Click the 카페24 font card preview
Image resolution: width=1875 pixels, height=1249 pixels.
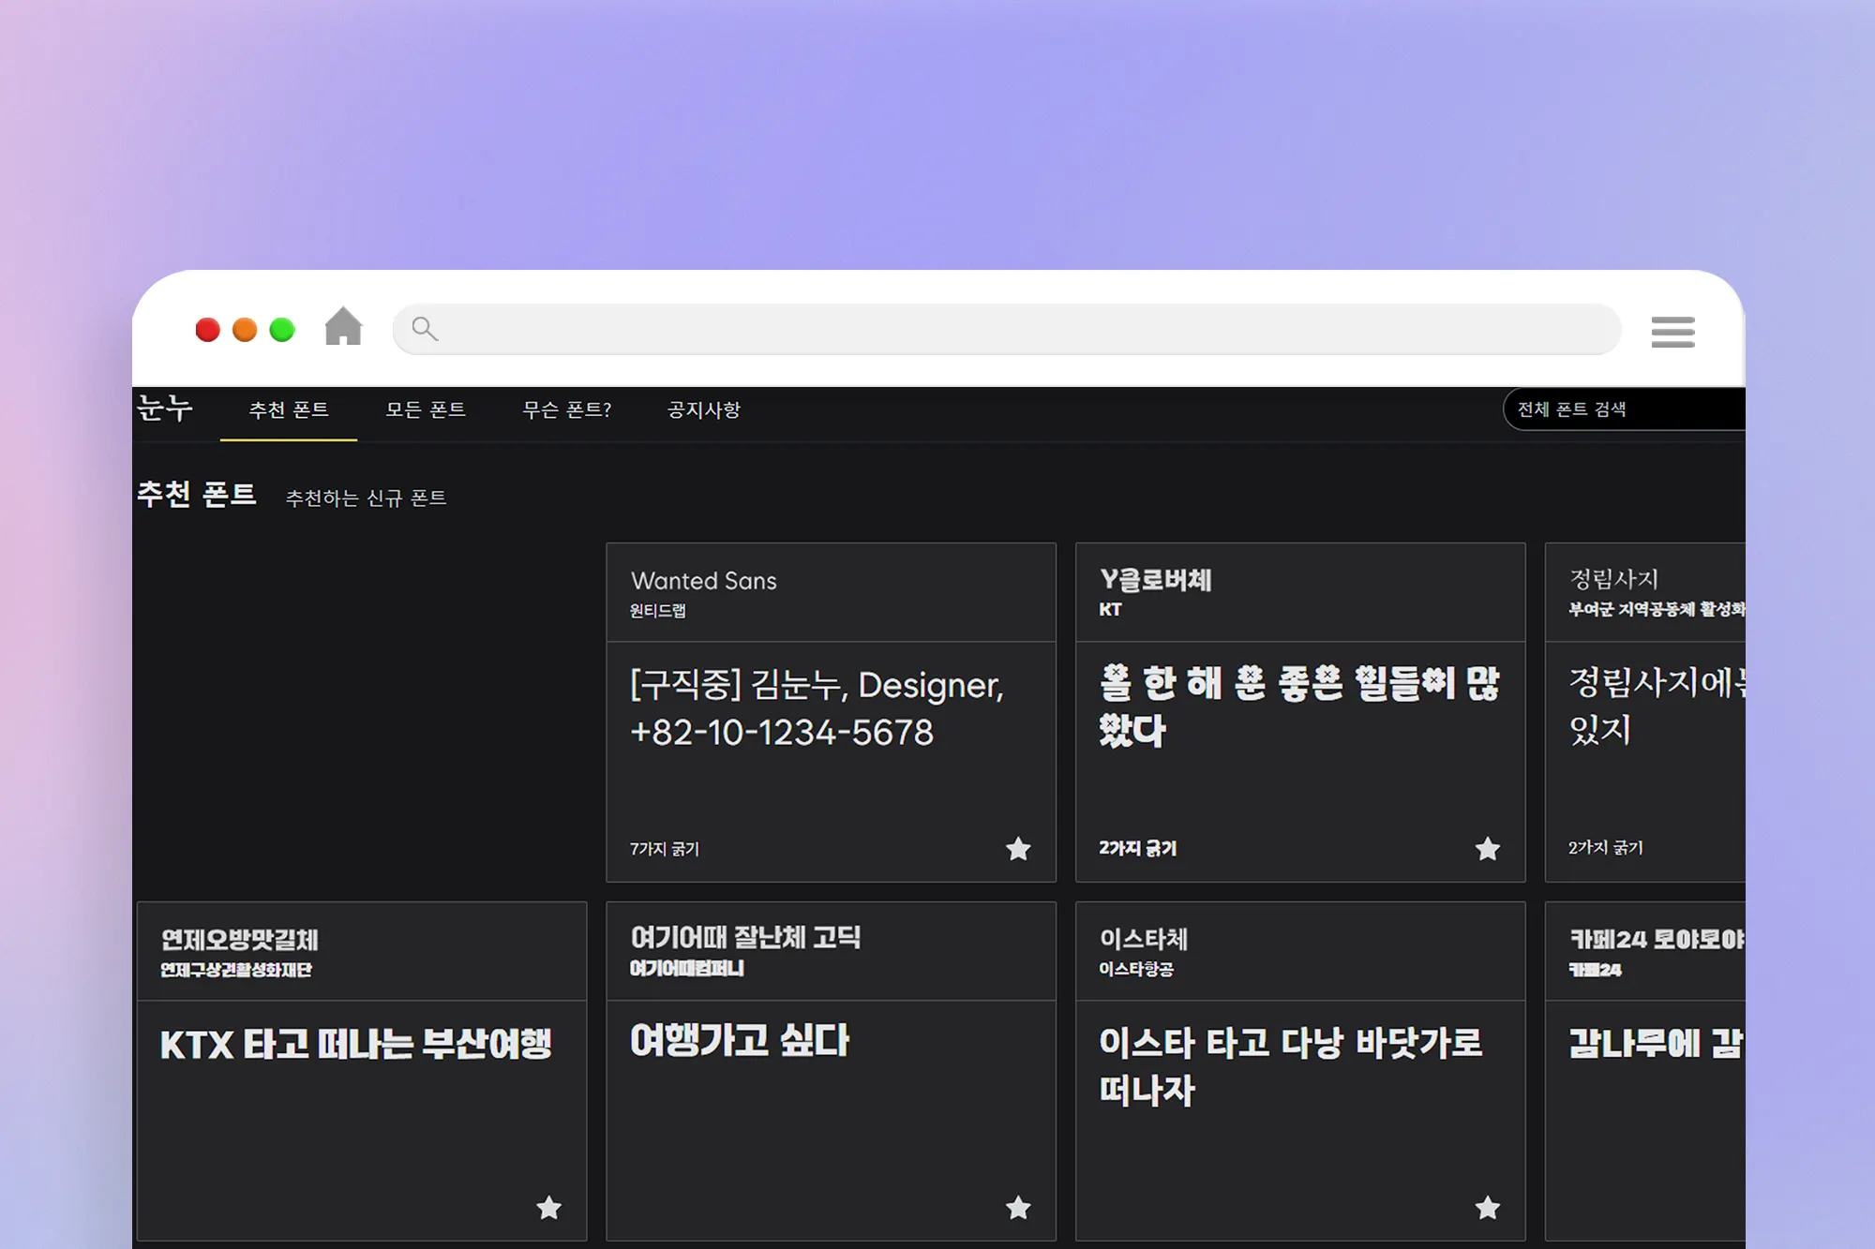tap(1655, 1043)
